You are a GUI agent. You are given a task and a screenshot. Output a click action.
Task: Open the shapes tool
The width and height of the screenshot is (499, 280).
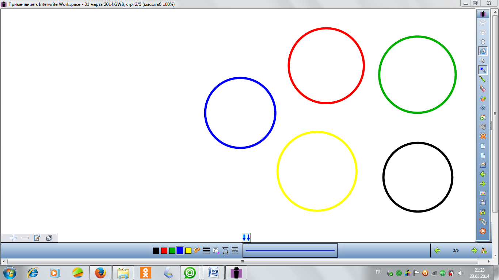pyautogui.click(x=483, y=98)
